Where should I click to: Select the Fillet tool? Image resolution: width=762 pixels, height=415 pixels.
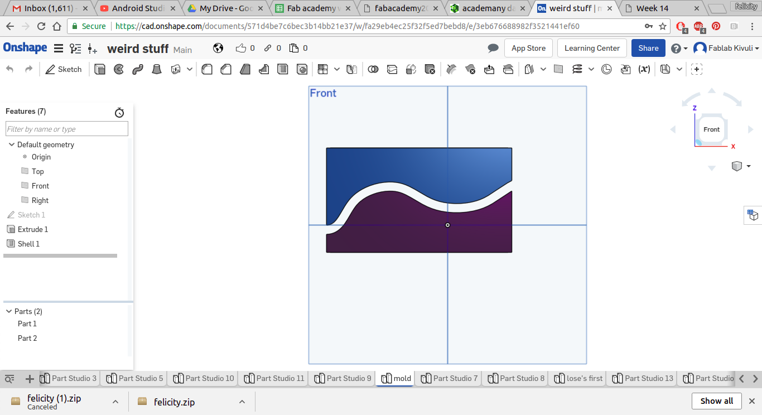[x=207, y=69]
